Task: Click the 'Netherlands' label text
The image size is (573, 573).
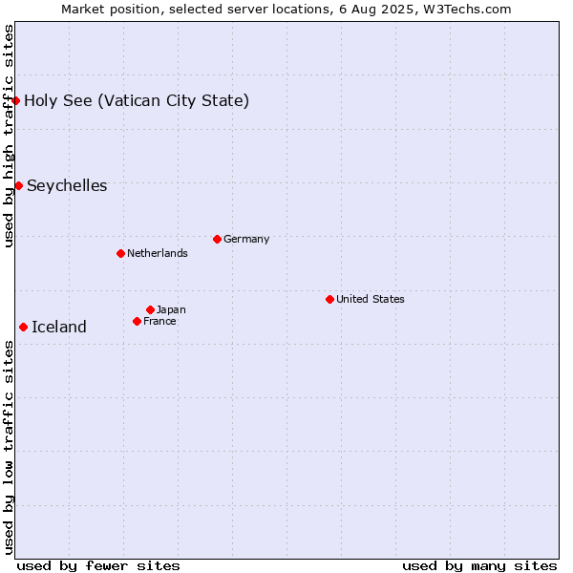Action: 158,253
